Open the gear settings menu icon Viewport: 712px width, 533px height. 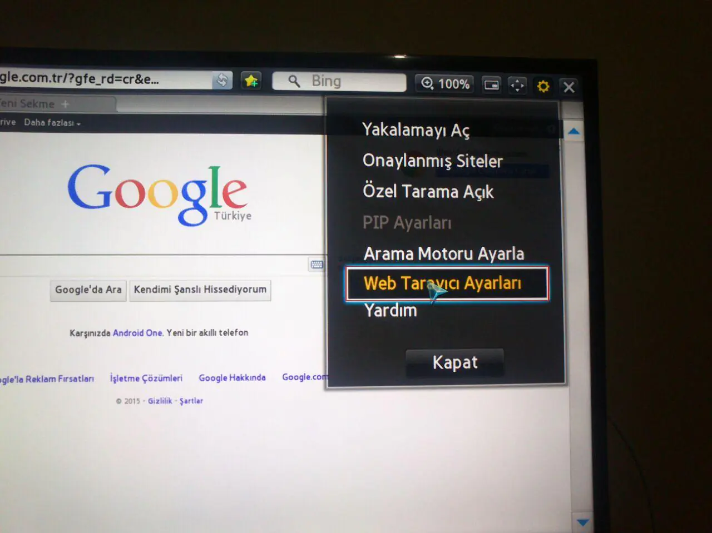543,86
